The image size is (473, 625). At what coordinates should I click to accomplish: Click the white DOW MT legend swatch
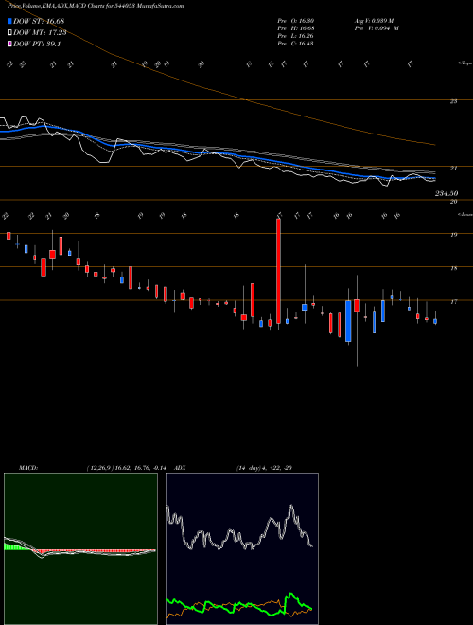click(x=9, y=33)
